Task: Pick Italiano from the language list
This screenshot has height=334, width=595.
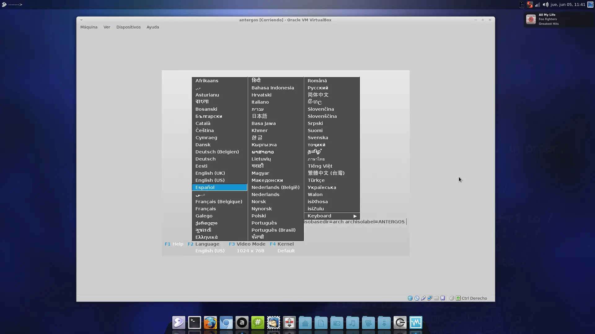Action: coord(275,102)
